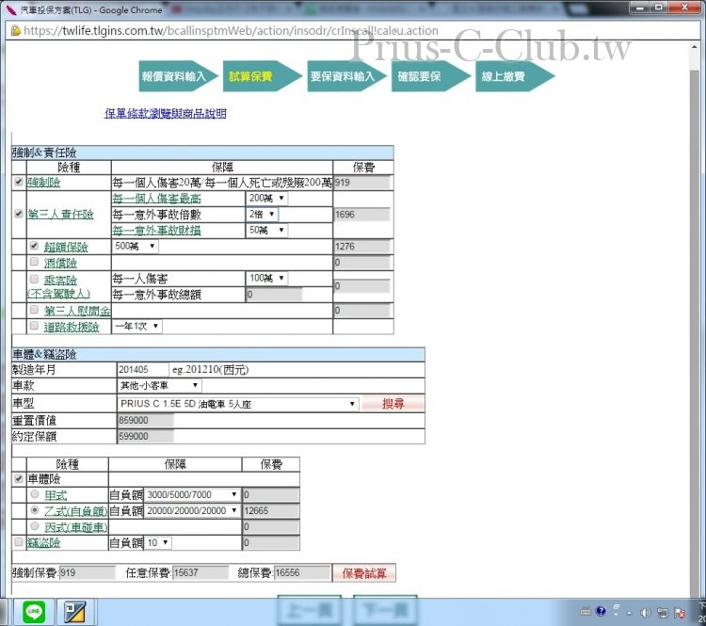Click the security padlock icon in address bar
The image size is (706, 626).
[16, 31]
